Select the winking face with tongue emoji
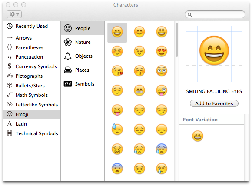This screenshot has height=186, width=252. 162,90
